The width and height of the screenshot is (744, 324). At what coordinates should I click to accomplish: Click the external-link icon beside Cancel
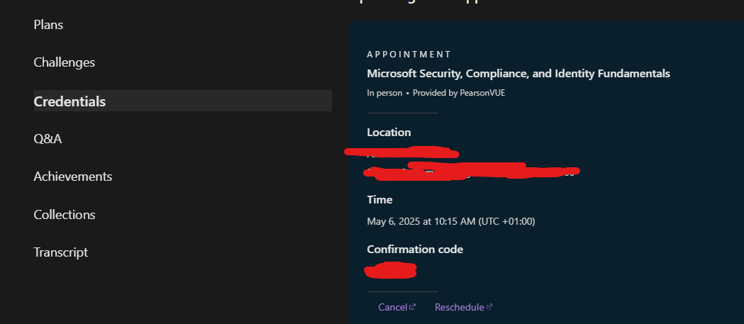tap(412, 307)
